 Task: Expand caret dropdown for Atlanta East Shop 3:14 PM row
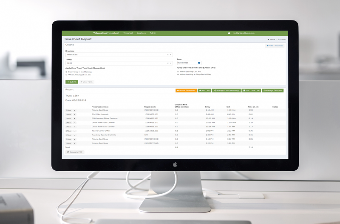pyautogui.click(x=74, y=139)
